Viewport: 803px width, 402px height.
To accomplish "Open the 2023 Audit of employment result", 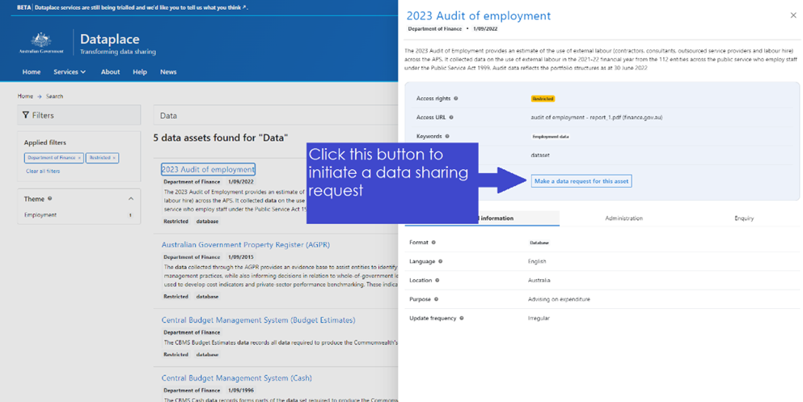I will pos(208,170).
